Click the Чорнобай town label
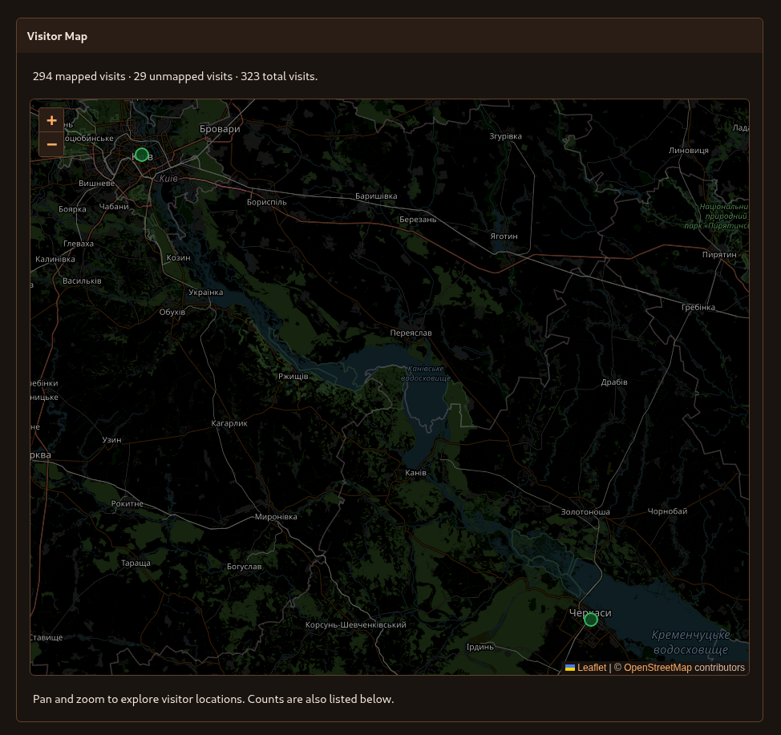The width and height of the screenshot is (781, 735). 667,511
